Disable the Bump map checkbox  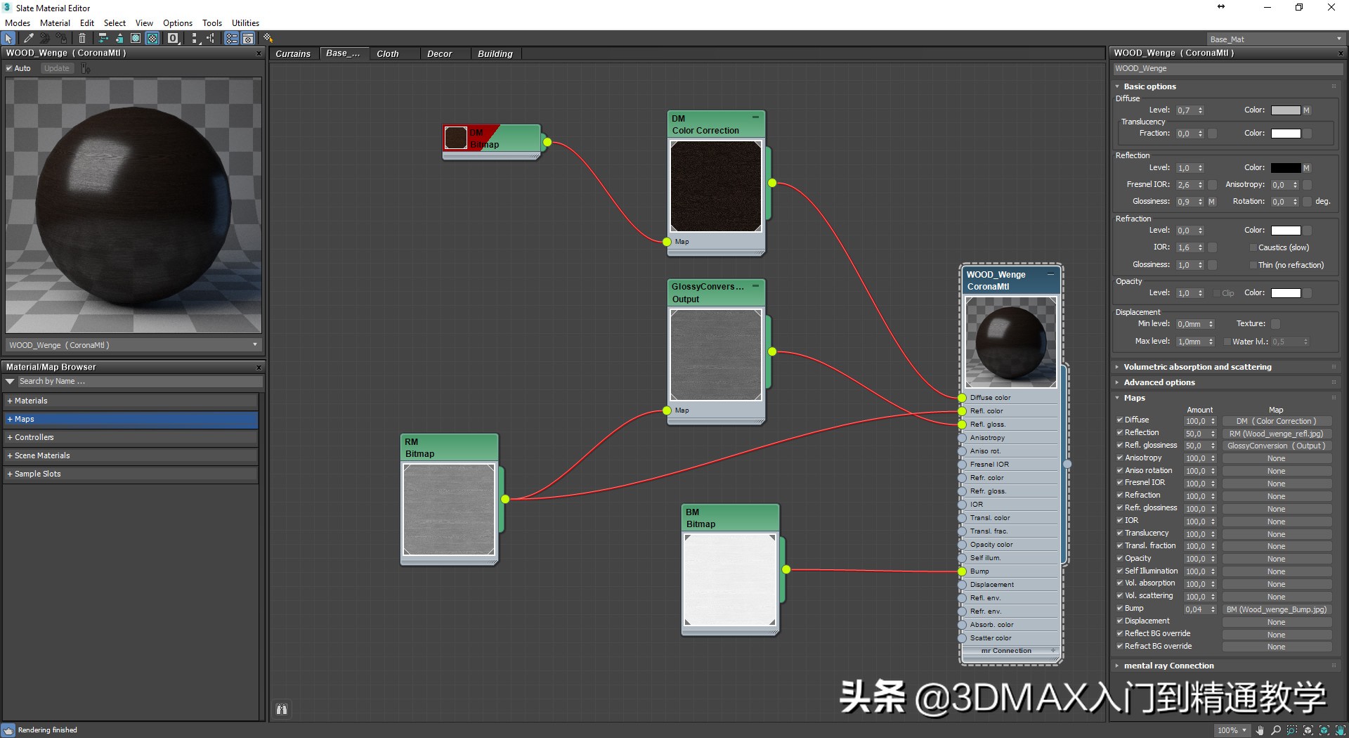coord(1120,609)
